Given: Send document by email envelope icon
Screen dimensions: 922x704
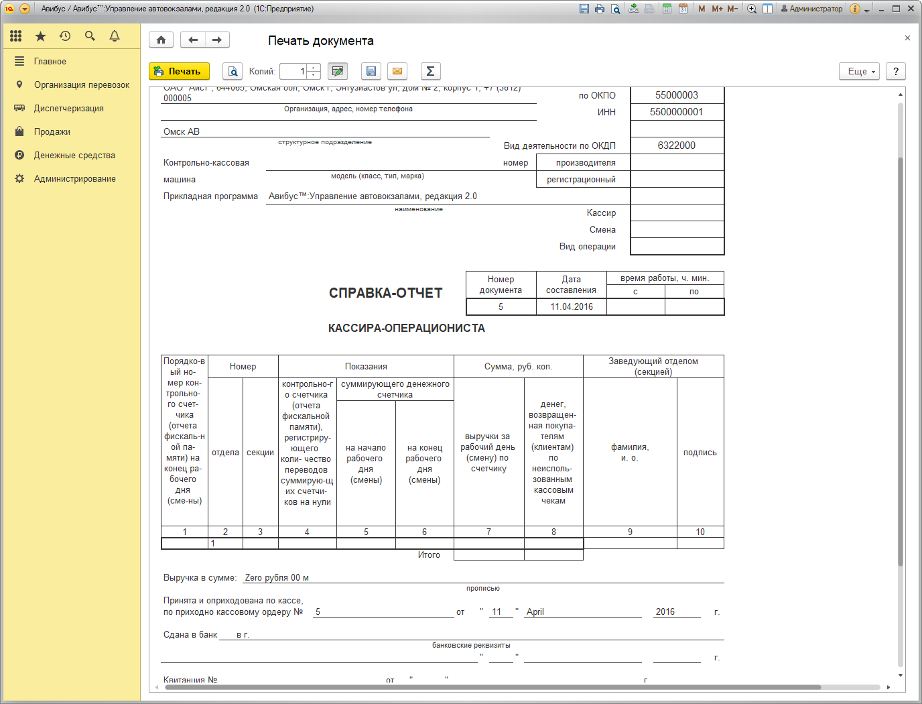Looking at the screenshot, I should 397,71.
